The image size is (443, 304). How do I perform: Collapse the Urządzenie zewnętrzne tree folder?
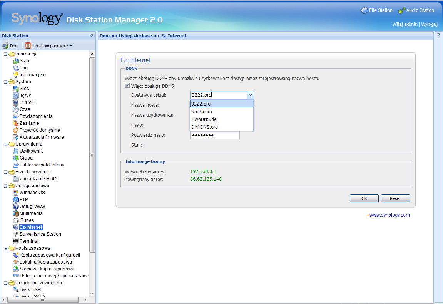[5, 283]
